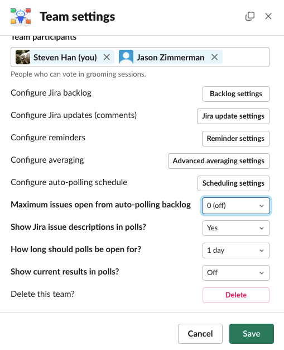Viewport: 284px width, 350px height.
Task: Open Scheduling settings
Action: 233,183
